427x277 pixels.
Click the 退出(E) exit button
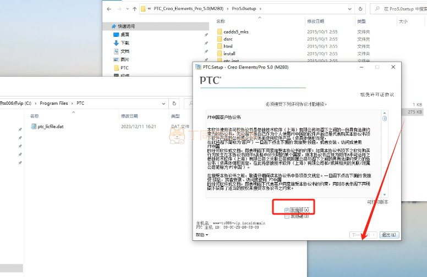click(x=390, y=235)
